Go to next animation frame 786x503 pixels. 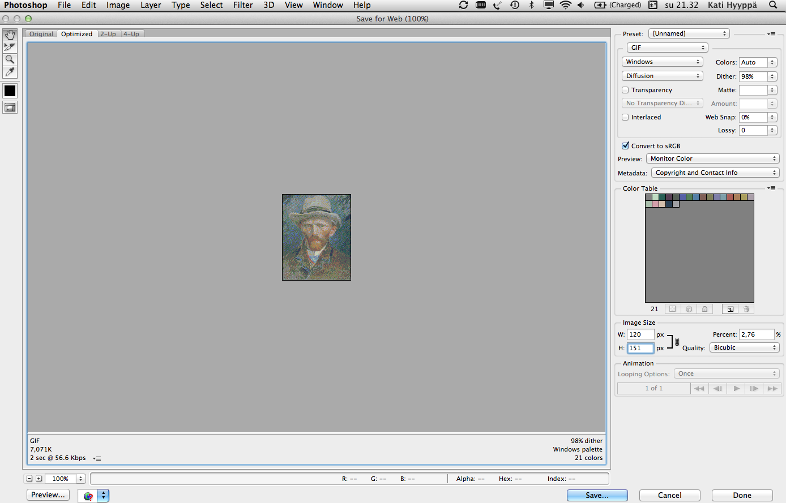(754, 388)
